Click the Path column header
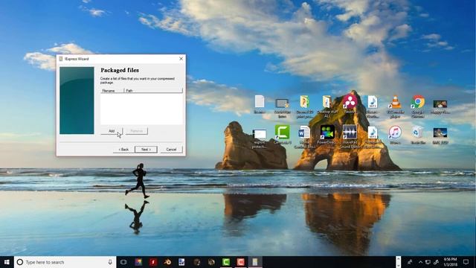The width and height of the screenshot is (476, 268). (x=153, y=91)
